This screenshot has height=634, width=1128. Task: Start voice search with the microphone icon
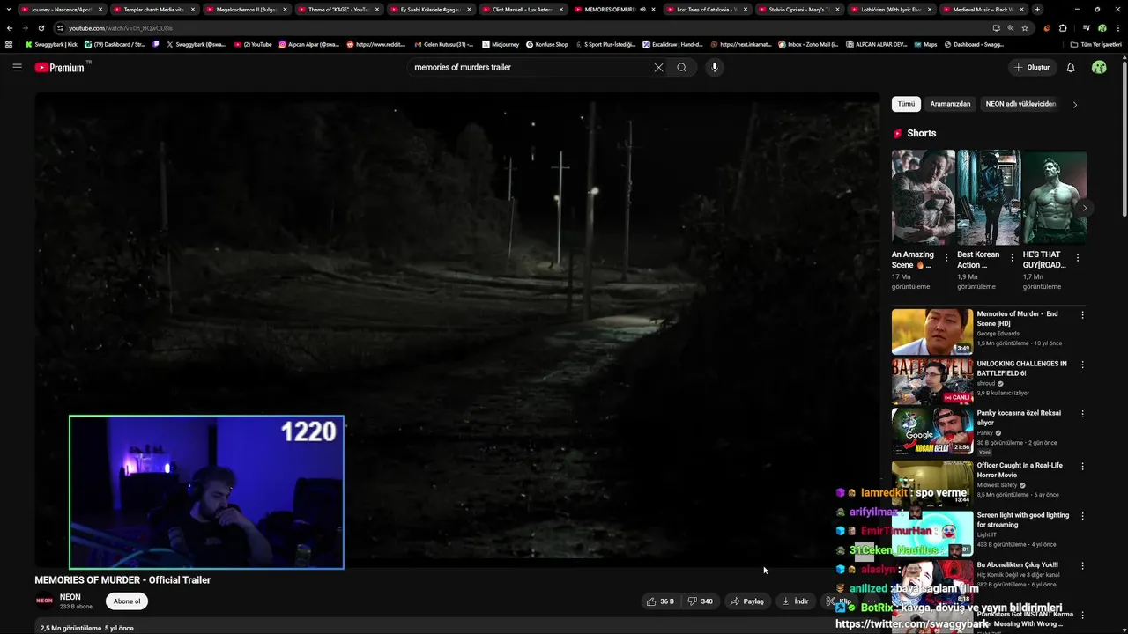click(715, 67)
